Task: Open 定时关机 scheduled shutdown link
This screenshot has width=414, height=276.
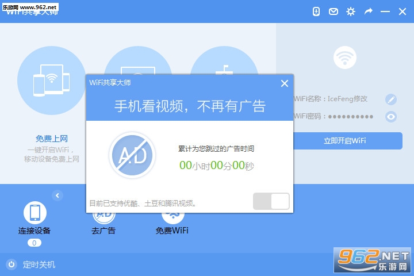Action: [39, 264]
